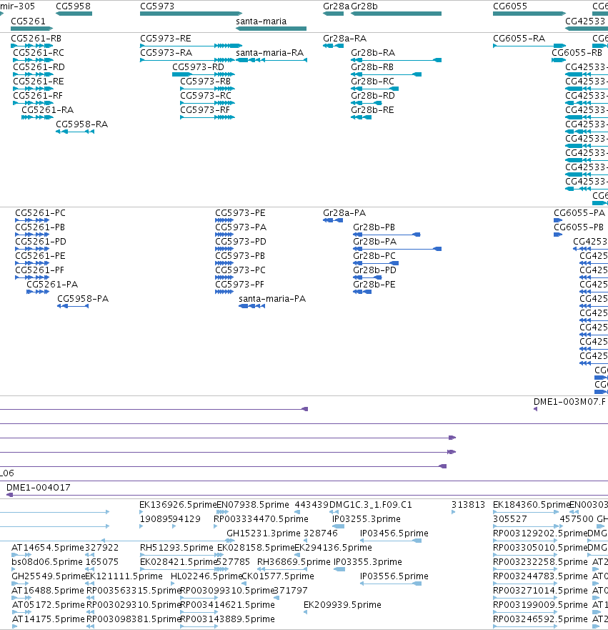Select the CG6055 gene label
The height and width of the screenshot is (630, 608).
(x=509, y=6)
